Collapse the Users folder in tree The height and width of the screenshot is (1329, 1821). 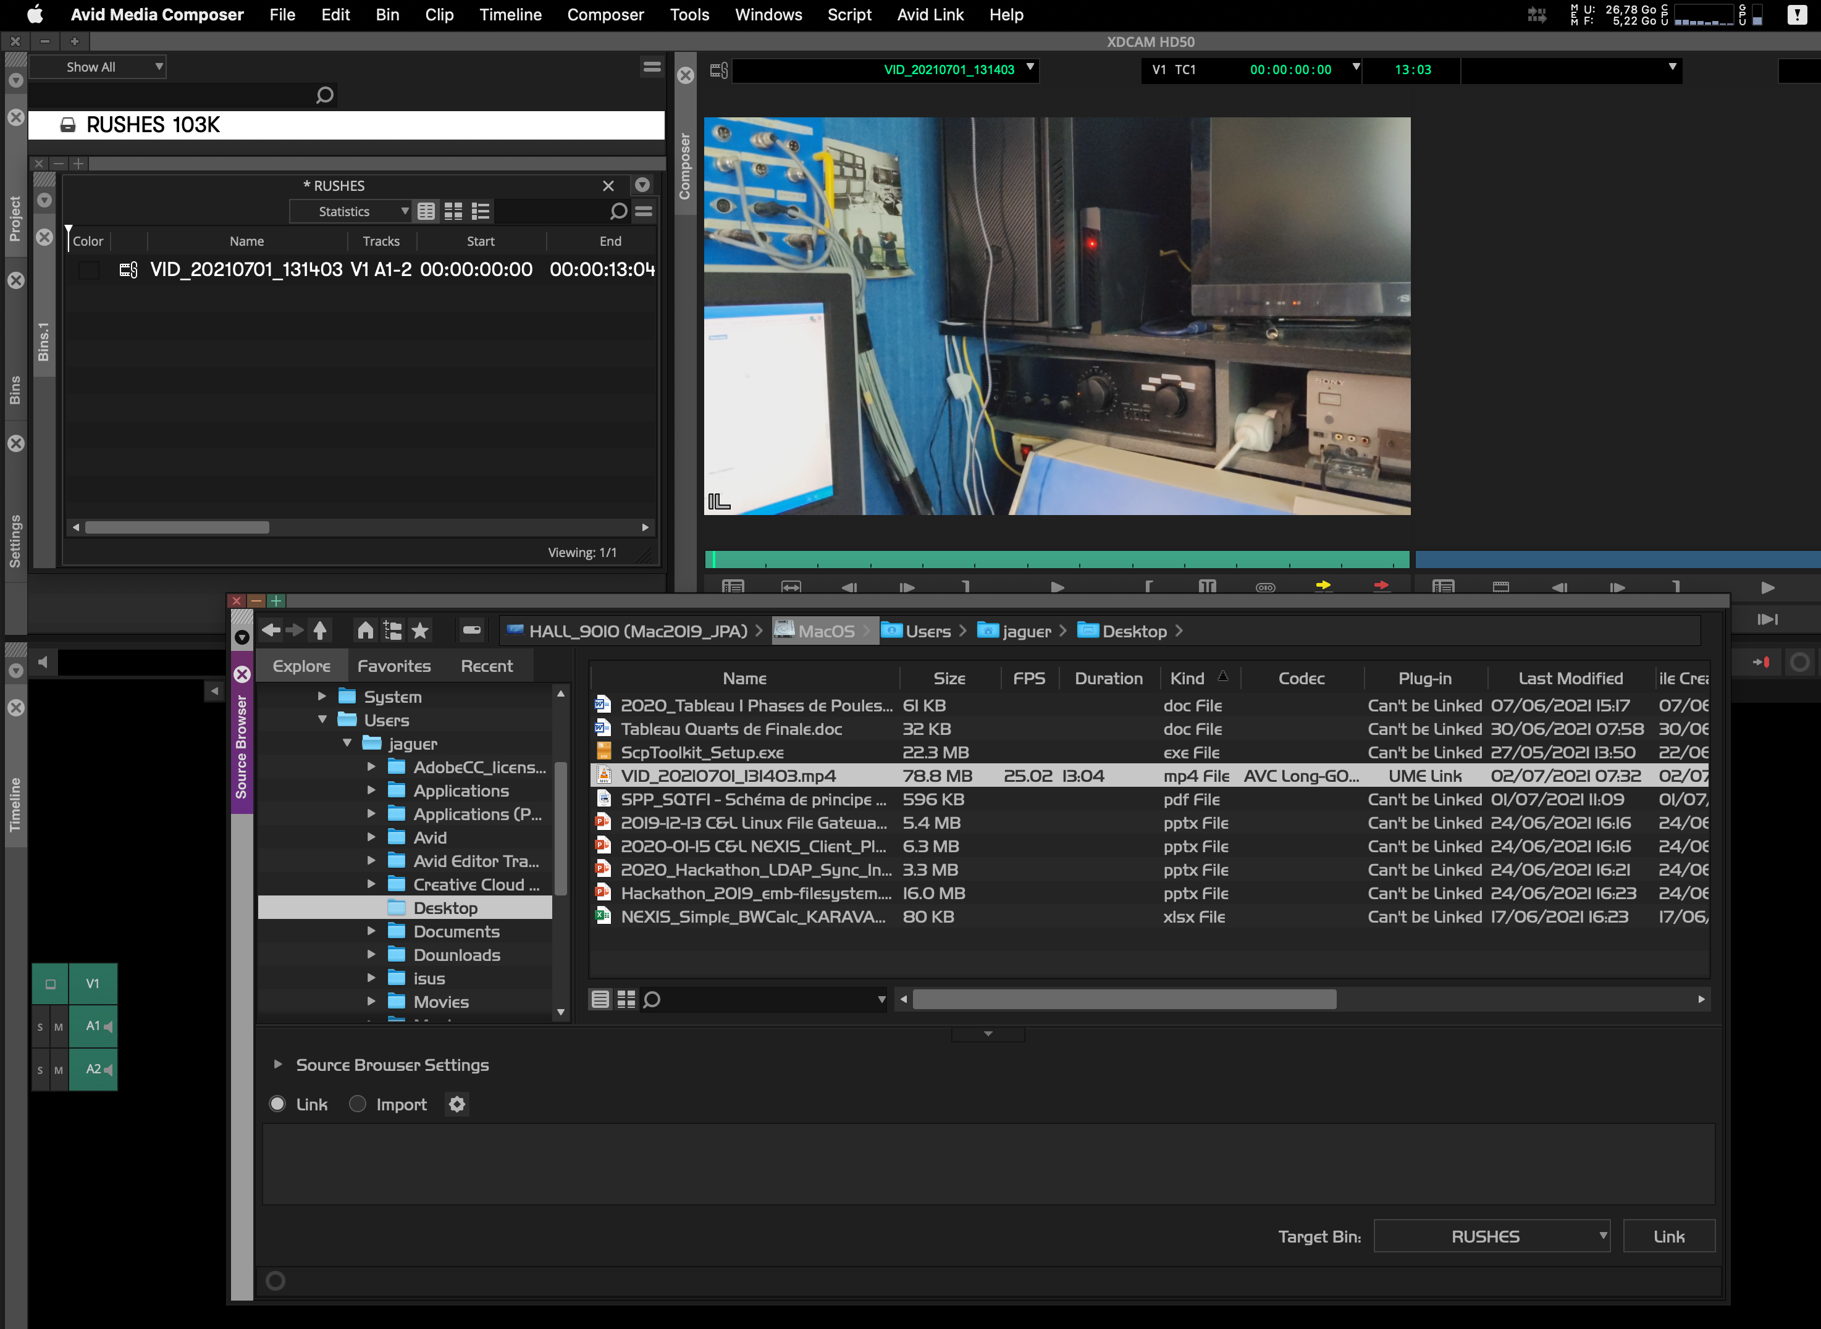[x=322, y=720]
